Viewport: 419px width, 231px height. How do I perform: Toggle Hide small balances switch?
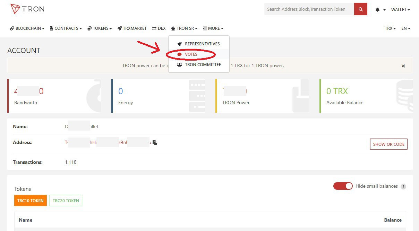343,186
